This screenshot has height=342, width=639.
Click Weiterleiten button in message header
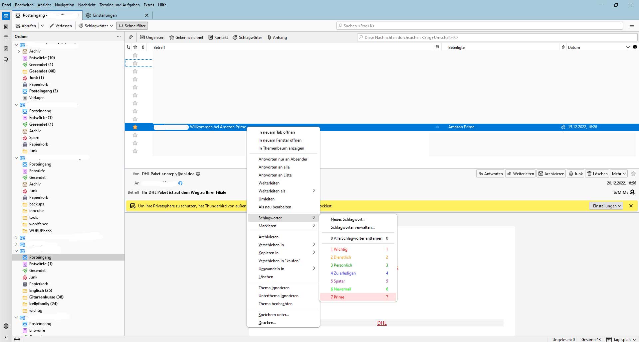click(x=521, y=173)
